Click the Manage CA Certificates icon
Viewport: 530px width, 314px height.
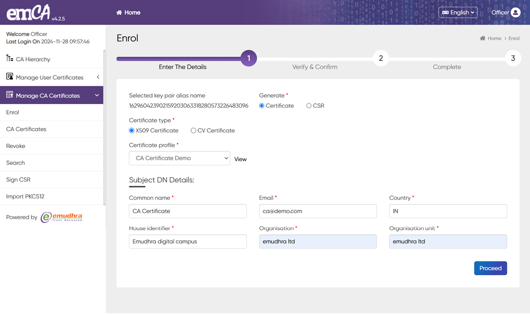[x=9, y=95]
